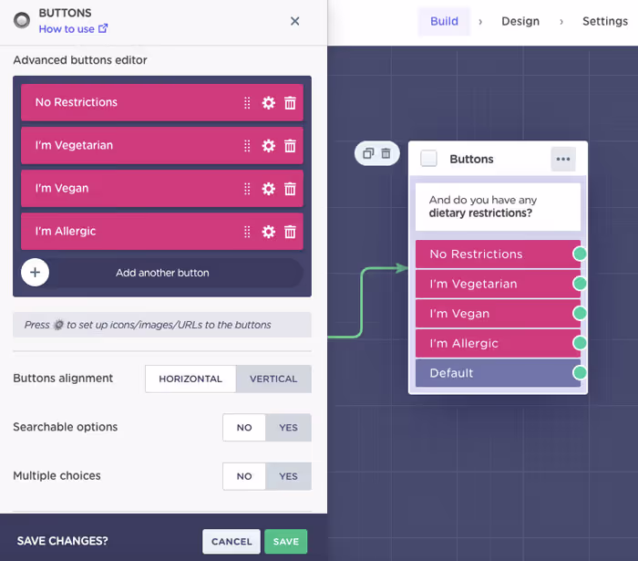The width and height of the screenshot is (638, 561).
Task: Click output connector of I'm Vegetarian option
Action: [x=580, y=284]
